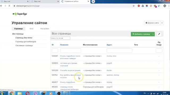
Task: Click the volume icon in system tray
Action: coord(154,94)
